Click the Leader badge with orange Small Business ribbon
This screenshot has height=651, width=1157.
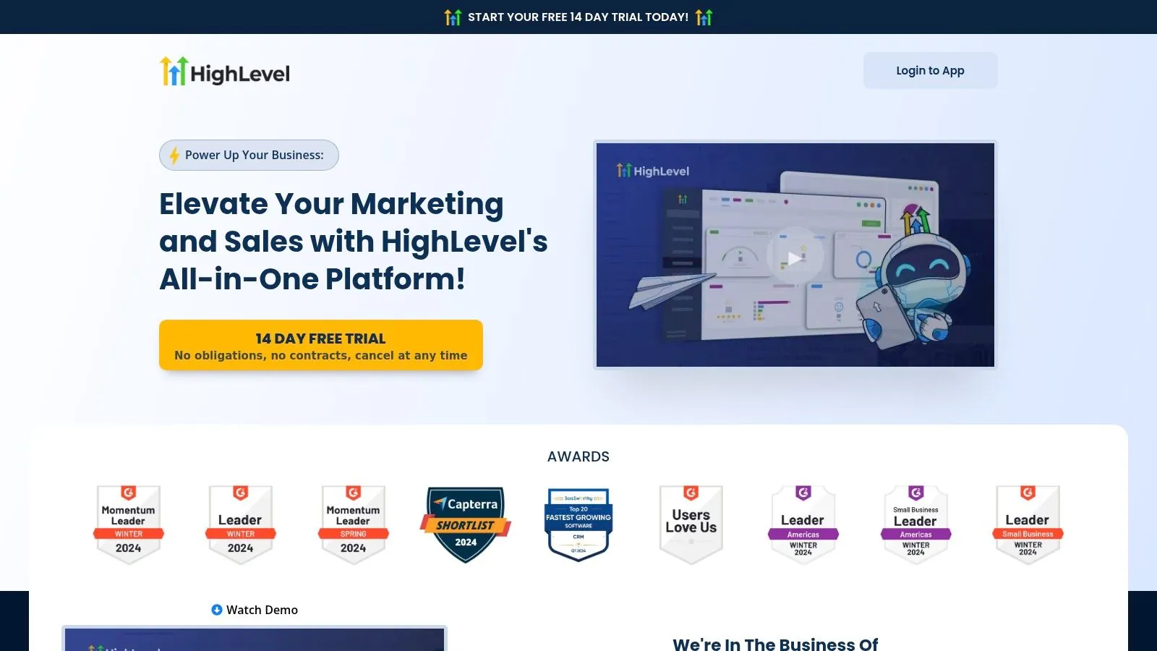[x=1028, y=524]
